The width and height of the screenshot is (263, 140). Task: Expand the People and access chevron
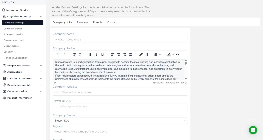41,66
